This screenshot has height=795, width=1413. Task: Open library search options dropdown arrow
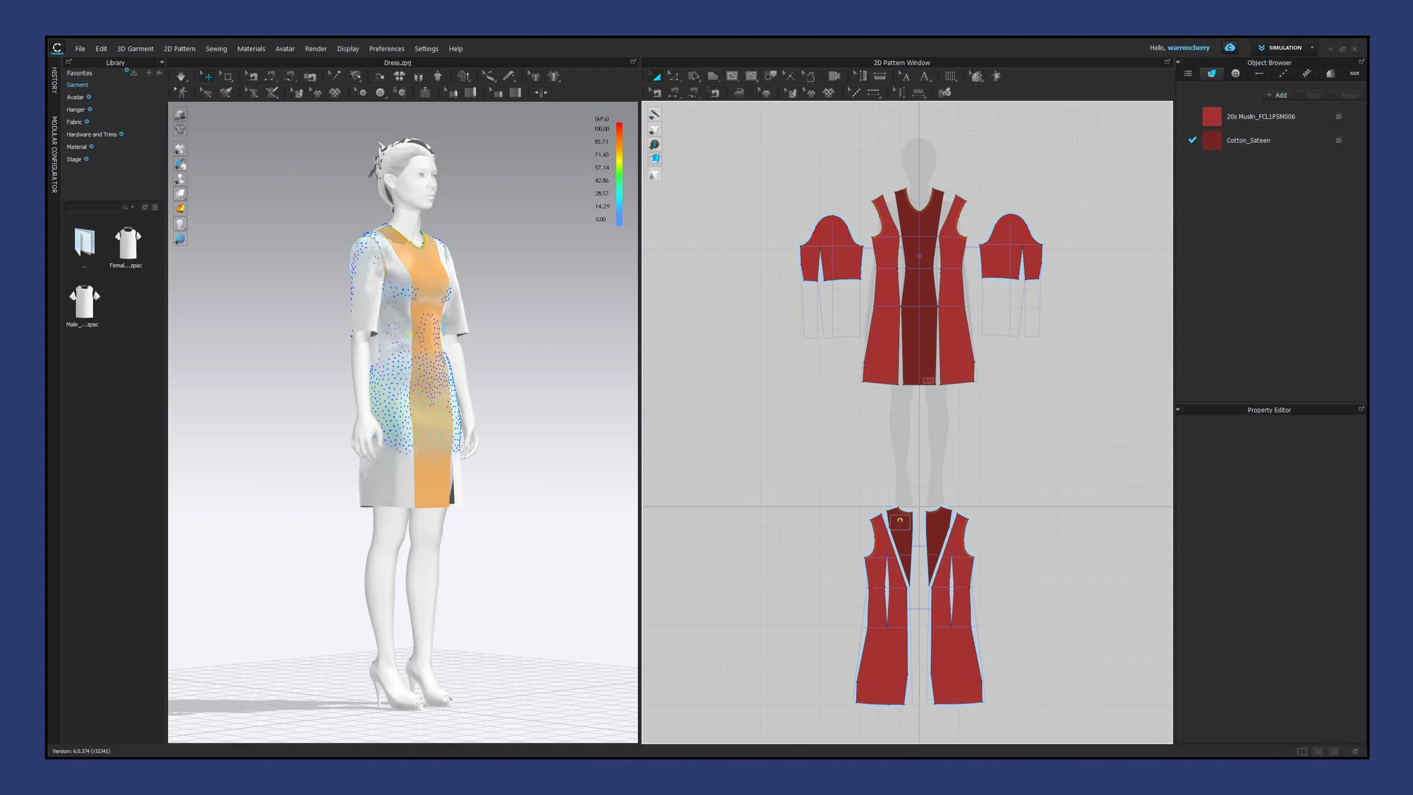tap(132, 208)
